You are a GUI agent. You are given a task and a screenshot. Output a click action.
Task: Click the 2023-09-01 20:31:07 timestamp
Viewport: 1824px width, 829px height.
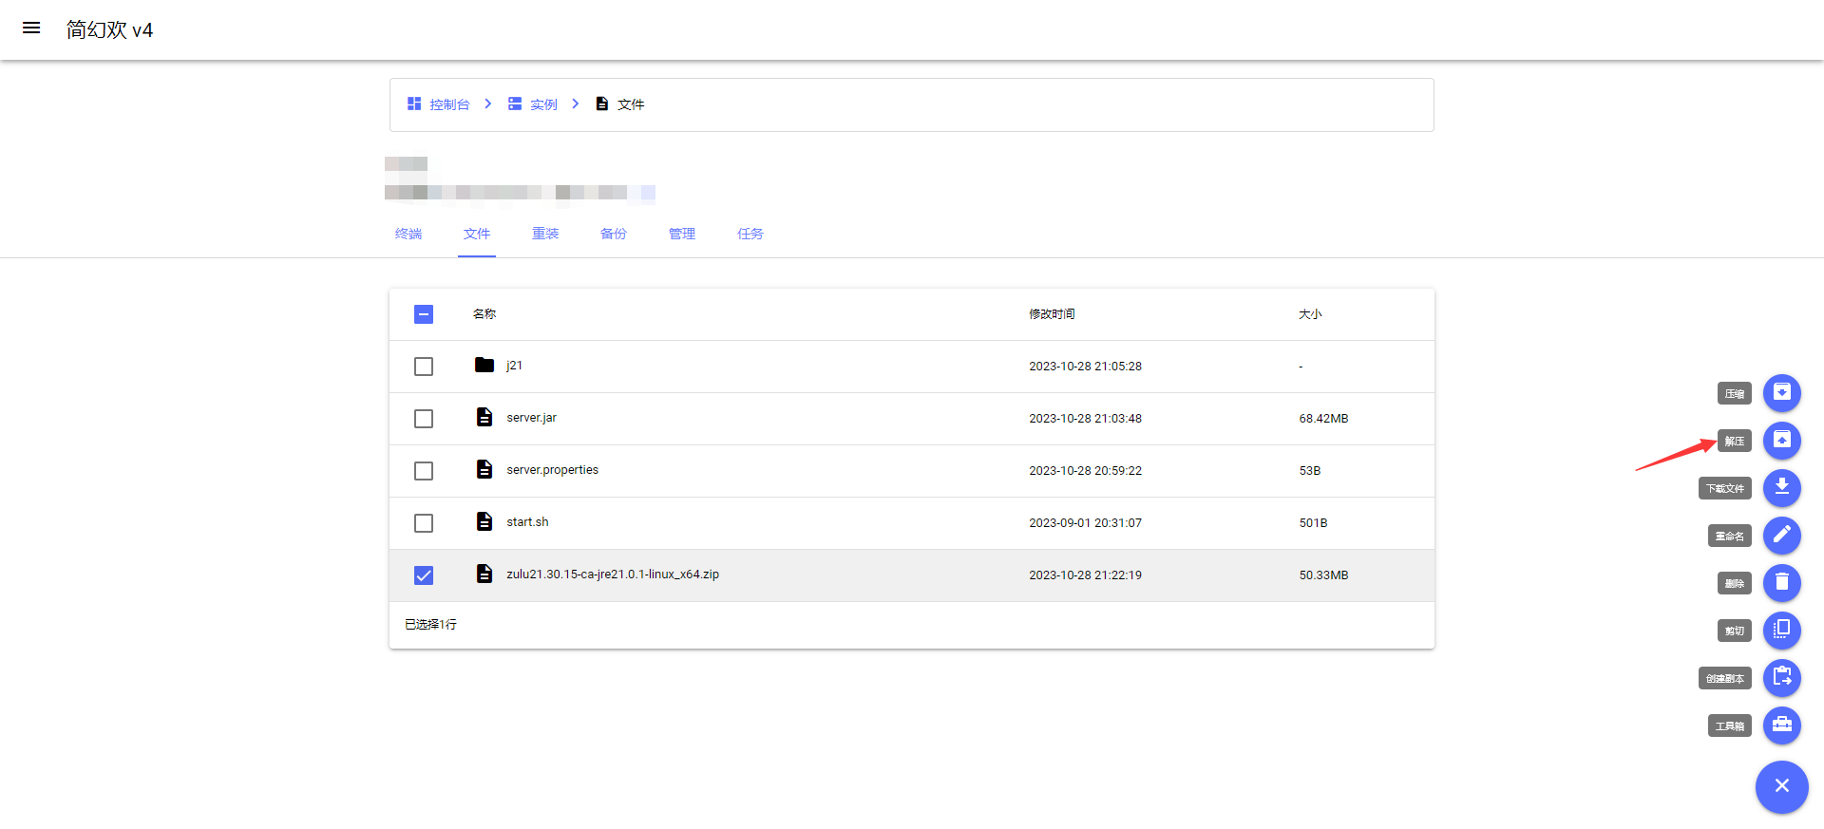[x=1085, y=523]
